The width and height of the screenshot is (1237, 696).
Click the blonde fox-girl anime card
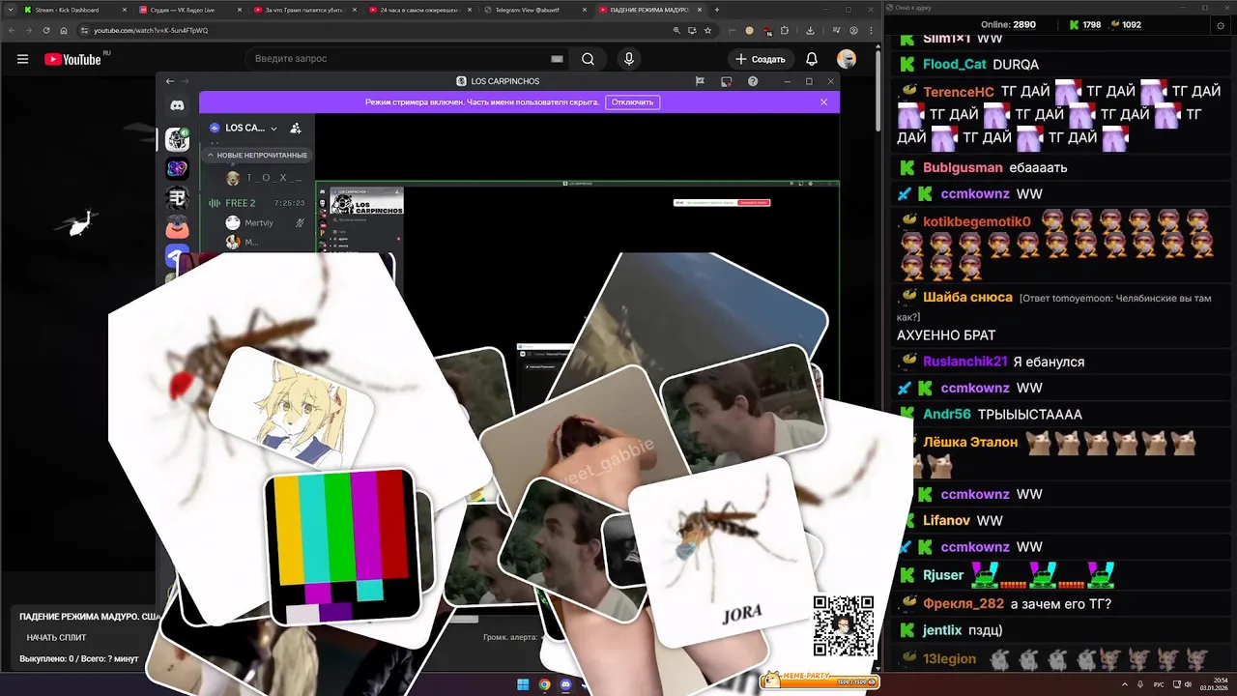point(290,406)
